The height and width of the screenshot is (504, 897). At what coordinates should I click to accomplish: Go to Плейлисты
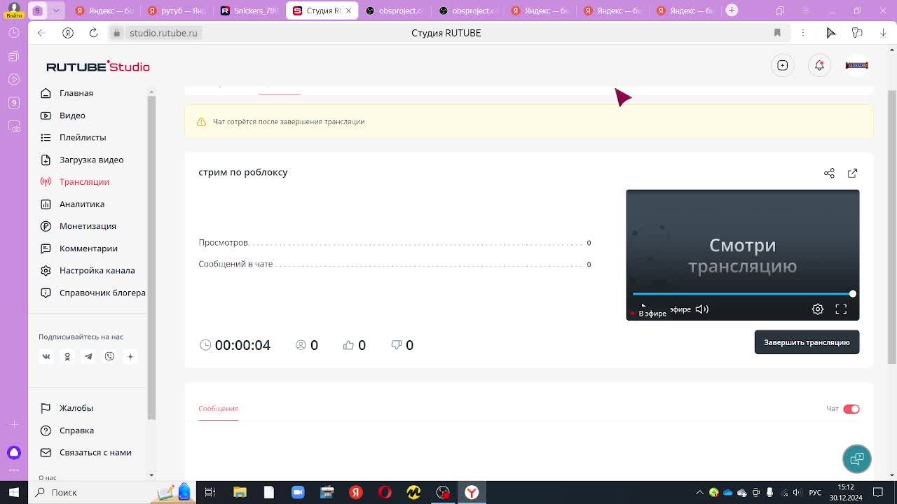pos(83,137)
